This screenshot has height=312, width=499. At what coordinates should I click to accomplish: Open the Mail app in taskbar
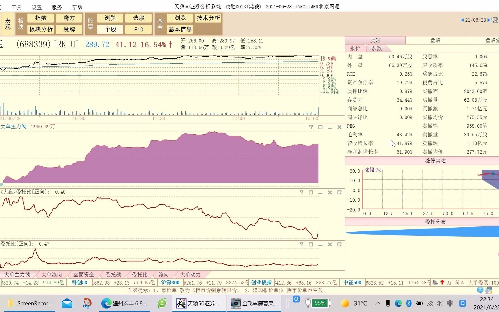click(67, 303)
